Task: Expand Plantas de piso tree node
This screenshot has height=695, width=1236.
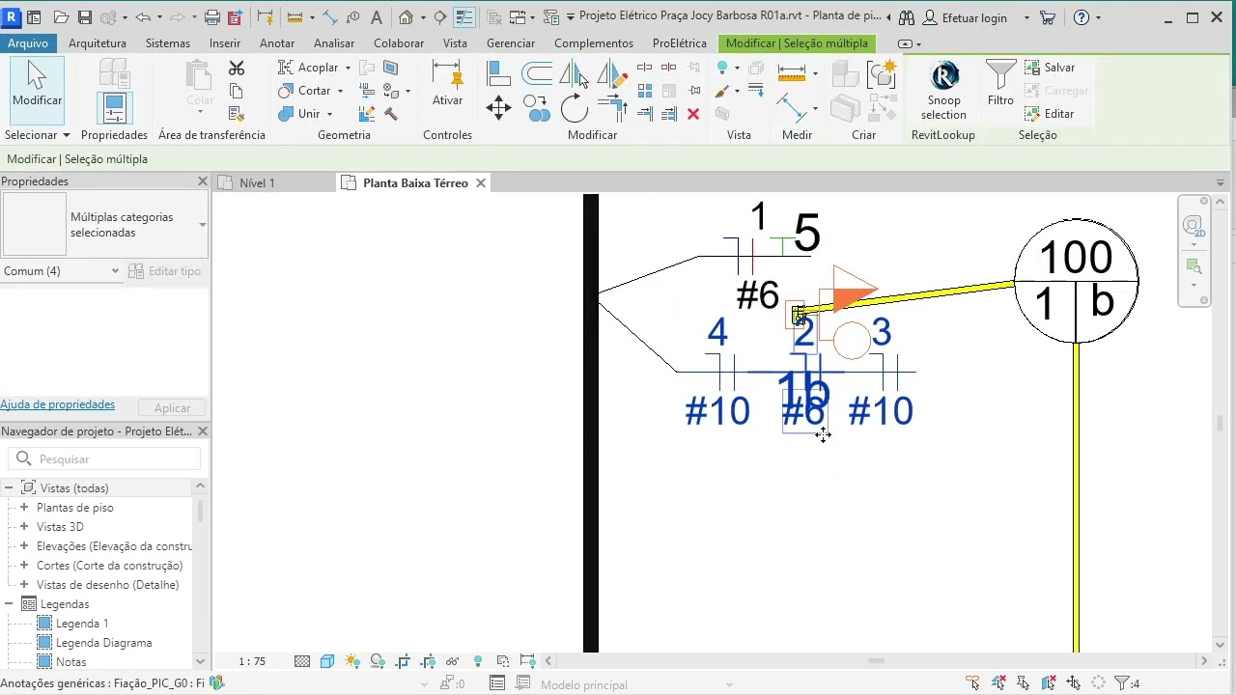Action: coord(24,507)
